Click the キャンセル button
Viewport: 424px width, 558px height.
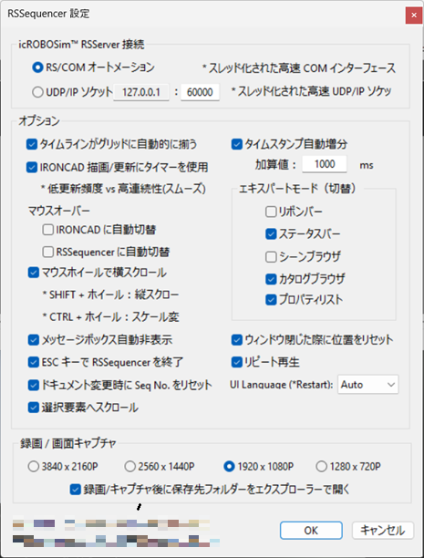coord(383,531)
